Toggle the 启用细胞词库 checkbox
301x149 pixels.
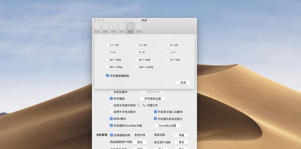point(111,135)
